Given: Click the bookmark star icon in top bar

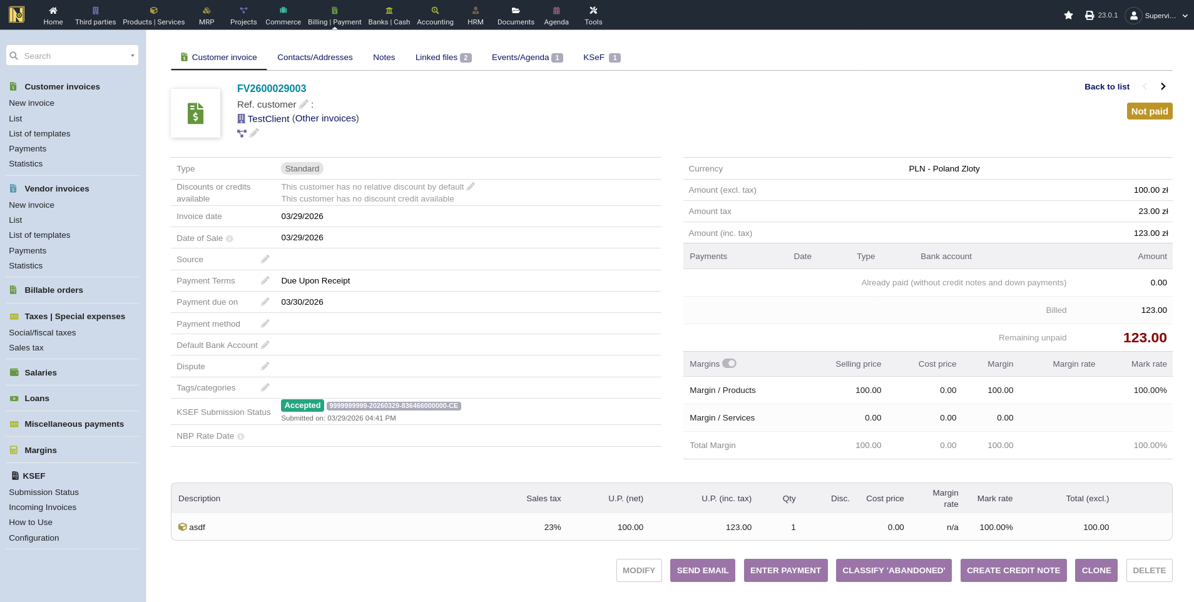Looking at the screenshot, I should (1068, 15).
